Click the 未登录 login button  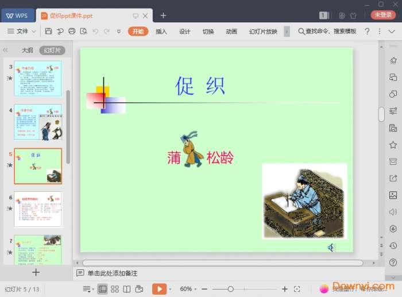pos(383,15)
